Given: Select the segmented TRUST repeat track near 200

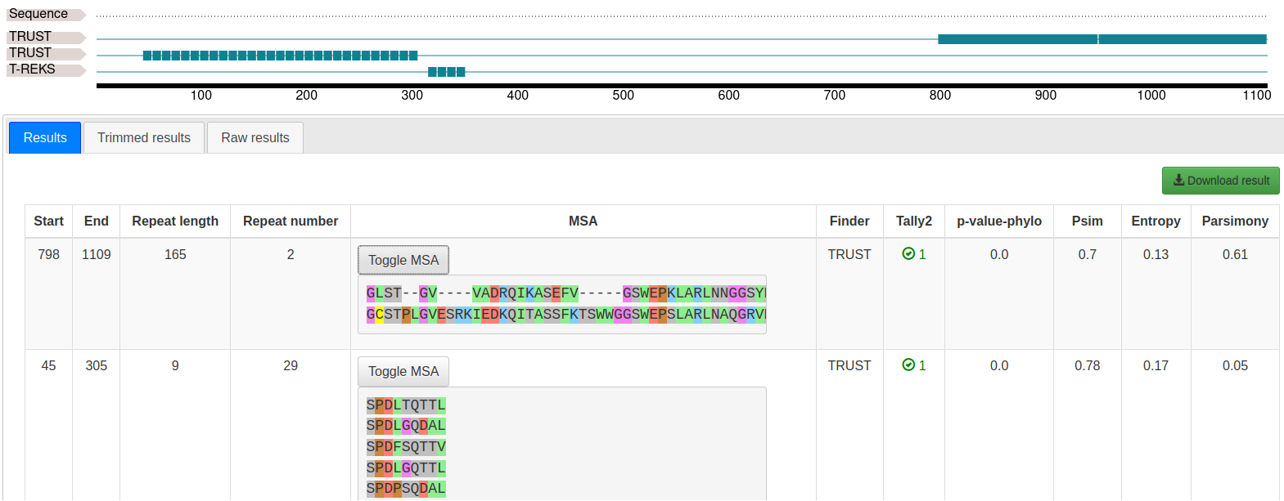Looking at the screenshot, I should click(x=280, y=56).
